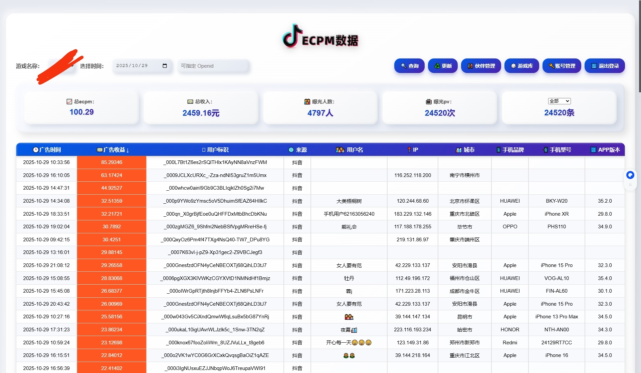This screenshot has width=641, height=373.
Task: Click the people icon on 伙伴管理 button
Action: pyautogui.click(x=470, y=66)
